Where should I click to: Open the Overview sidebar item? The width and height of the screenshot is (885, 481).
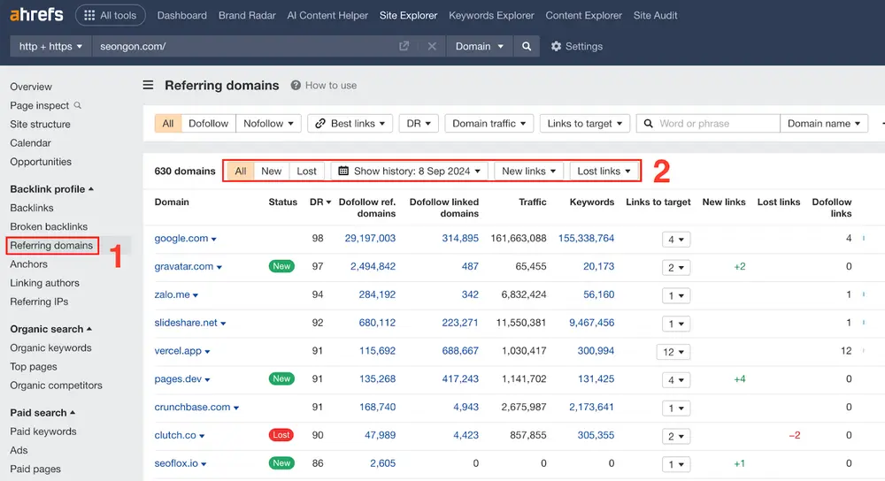[30, 87]
